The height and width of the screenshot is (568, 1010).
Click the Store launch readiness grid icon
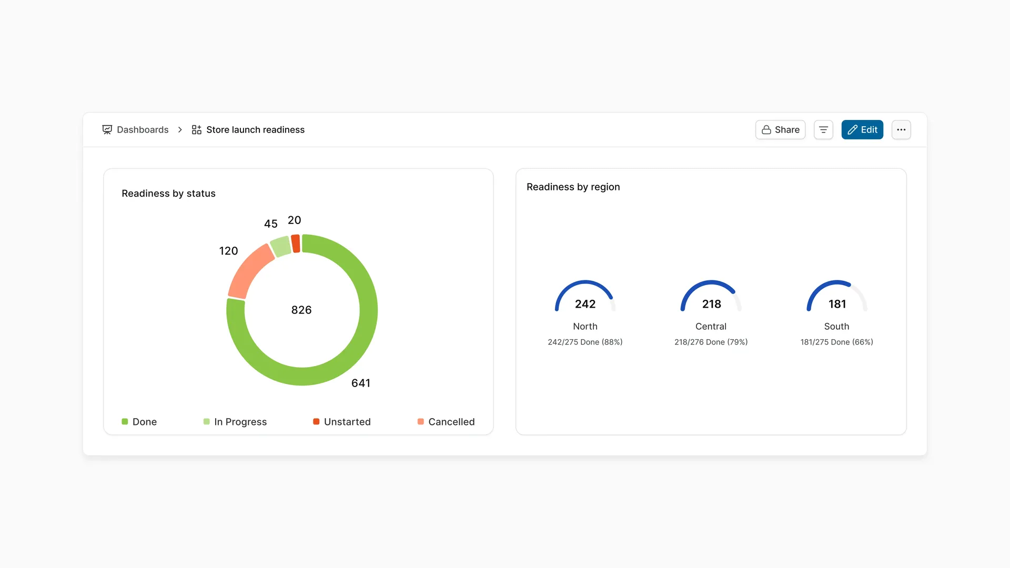pos(197,130)
